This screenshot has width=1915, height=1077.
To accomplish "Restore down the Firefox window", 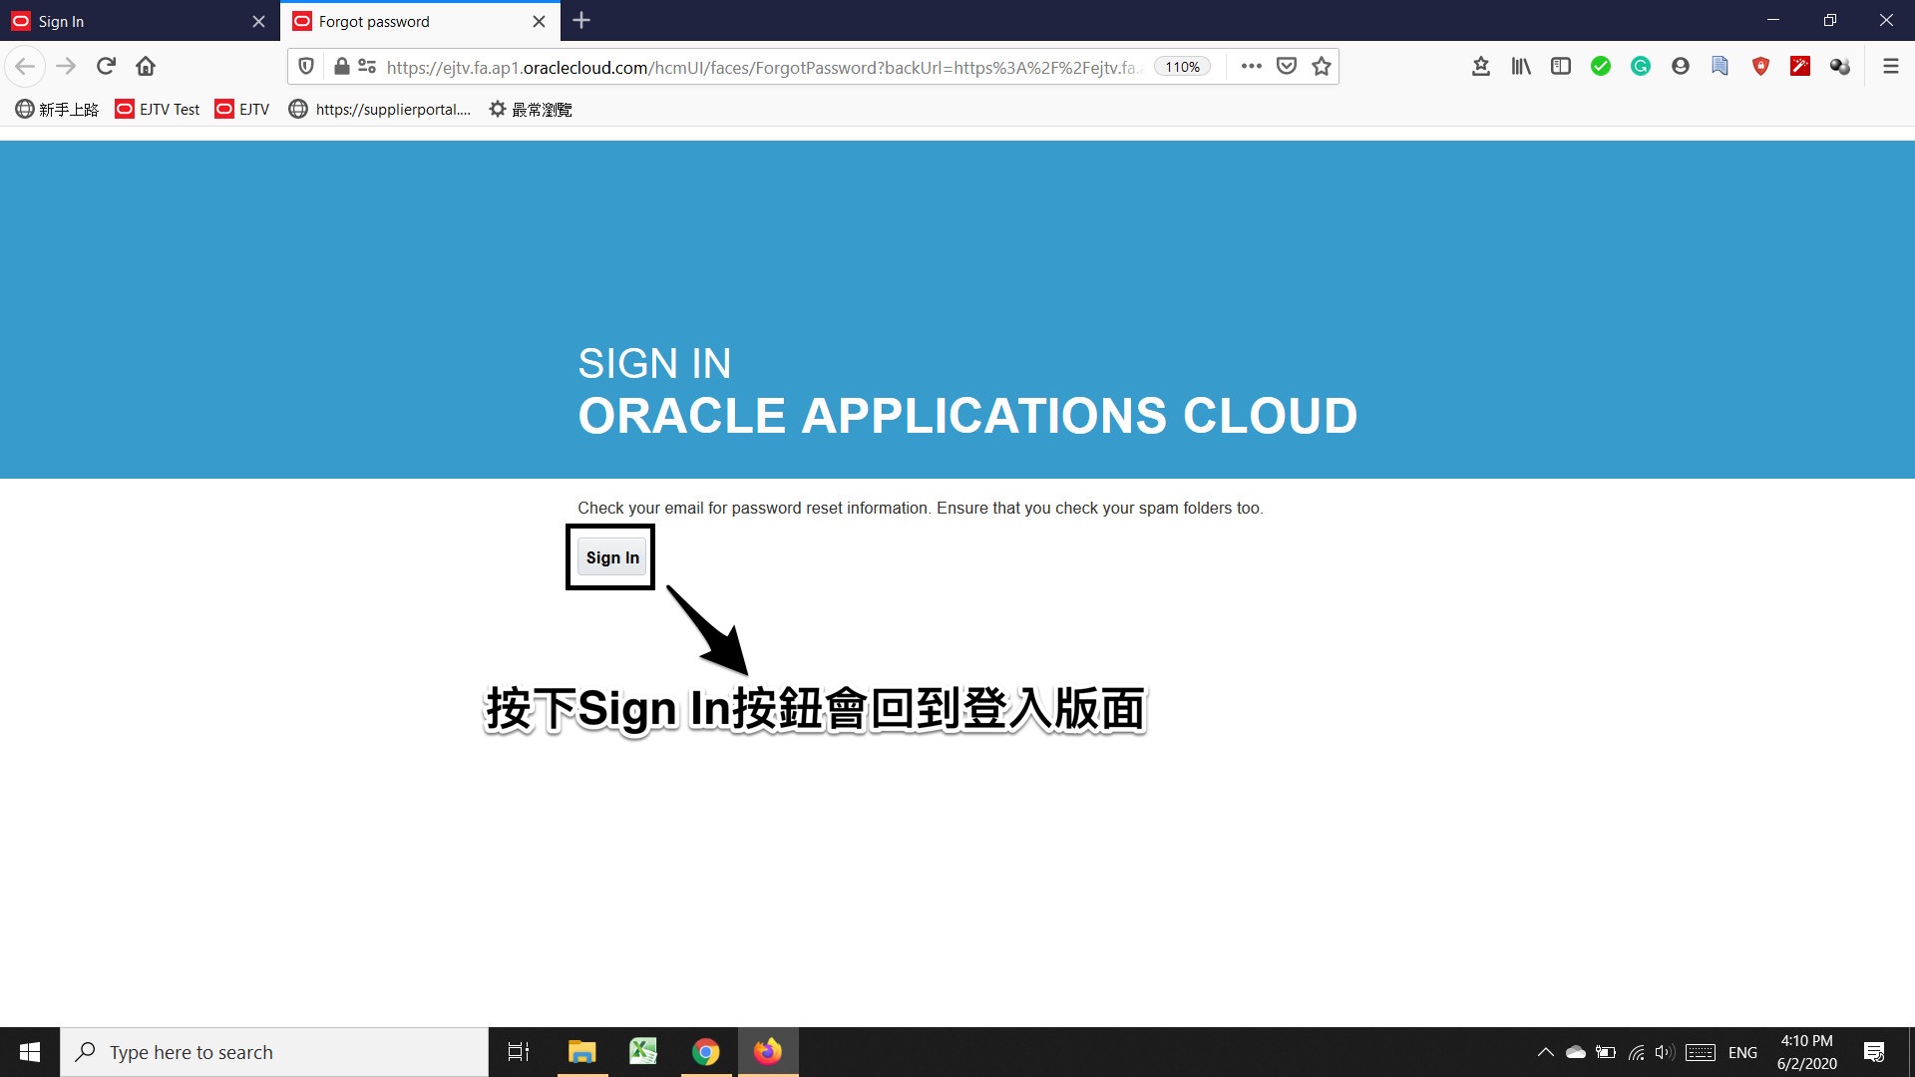I will 1829,20.
